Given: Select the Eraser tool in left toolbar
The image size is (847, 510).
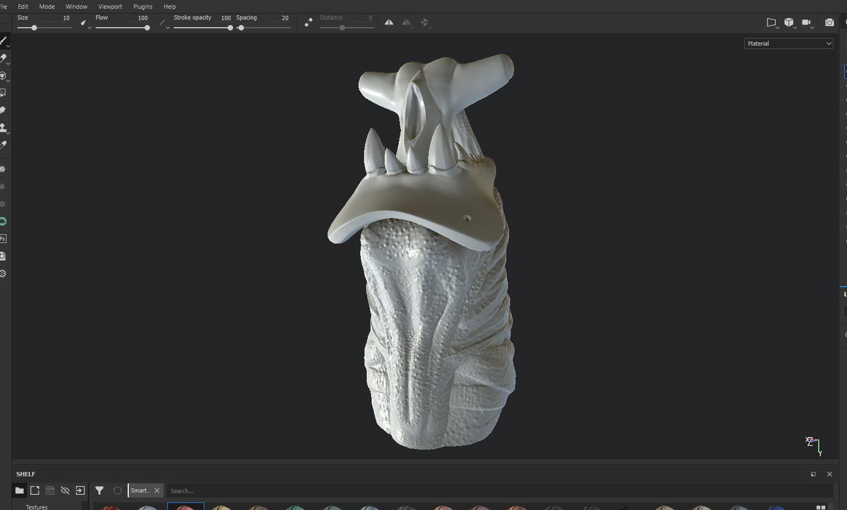Looking at the screenshot, I should click(x=3, y=58).
